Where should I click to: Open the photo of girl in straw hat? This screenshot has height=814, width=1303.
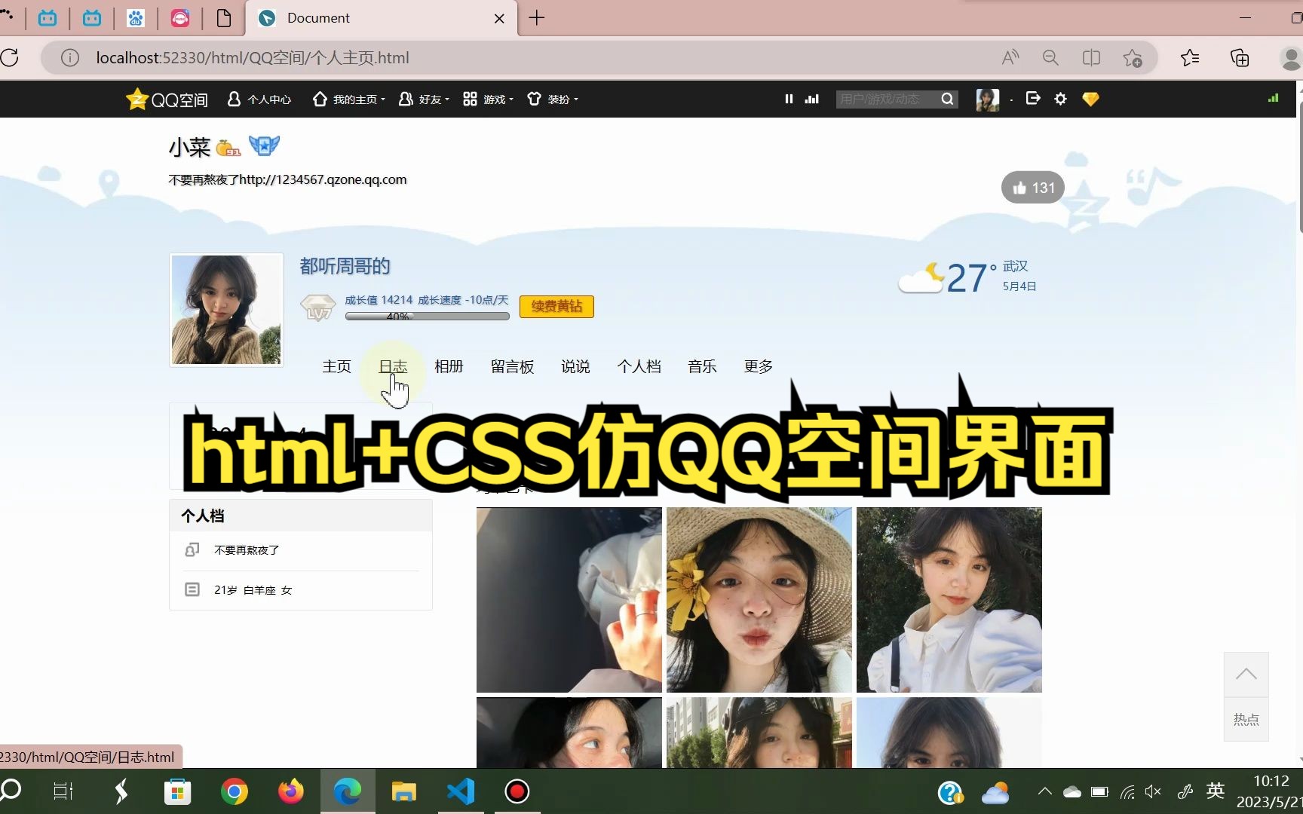point(759,600)
